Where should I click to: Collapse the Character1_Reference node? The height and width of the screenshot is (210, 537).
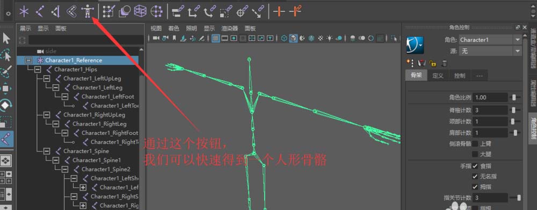click(28, 60)
